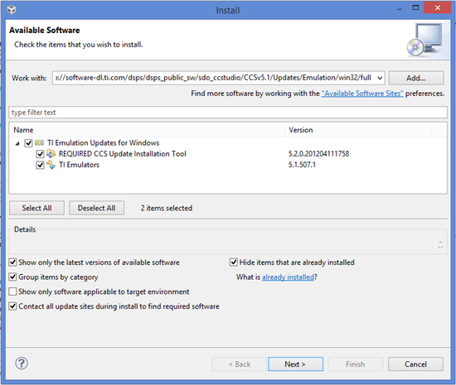The width and height of the screenshot is (456, 385).
Task: Click the TI Emulation Updates category icon
Action: (x=39, y=143)
